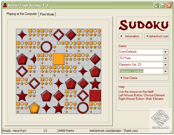Open the Elements Set: 23 dropdown
Viewport: 174px width, 135px height.
click(x=165, y=65)
